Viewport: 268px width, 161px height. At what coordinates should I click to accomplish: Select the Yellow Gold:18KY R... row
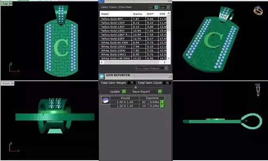[x=133, y=34]
